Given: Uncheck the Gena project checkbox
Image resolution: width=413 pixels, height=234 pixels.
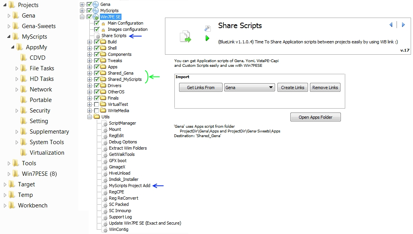Looking at the screenshot, I should 89,4.
